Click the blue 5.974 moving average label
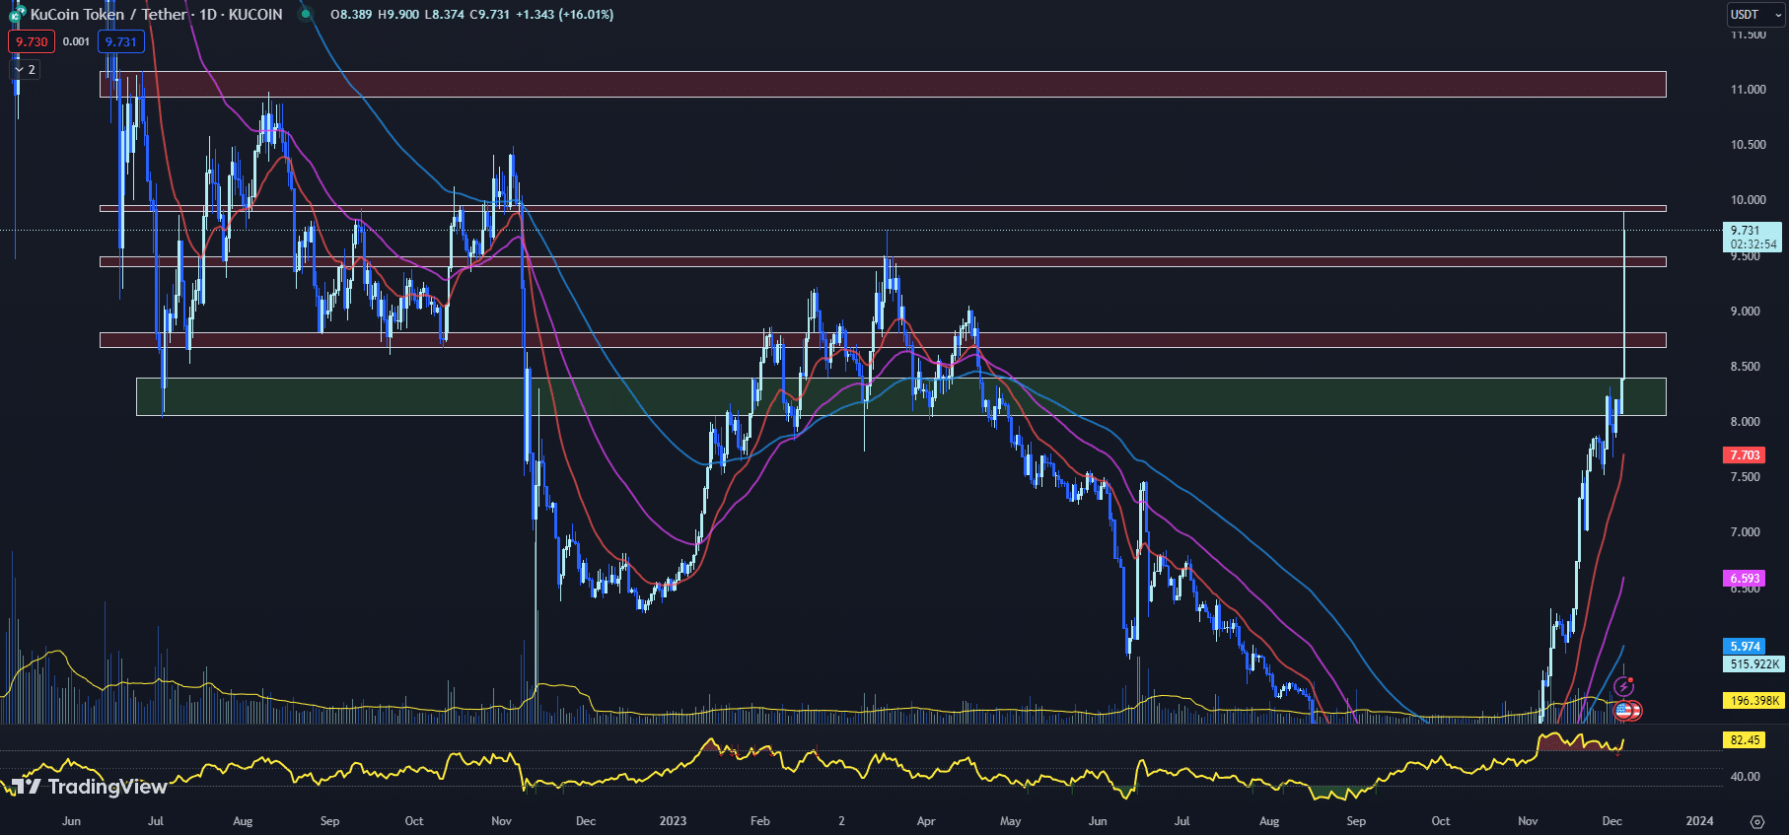This screenshot has height=835, width=1789. (x=1744, y=647)
